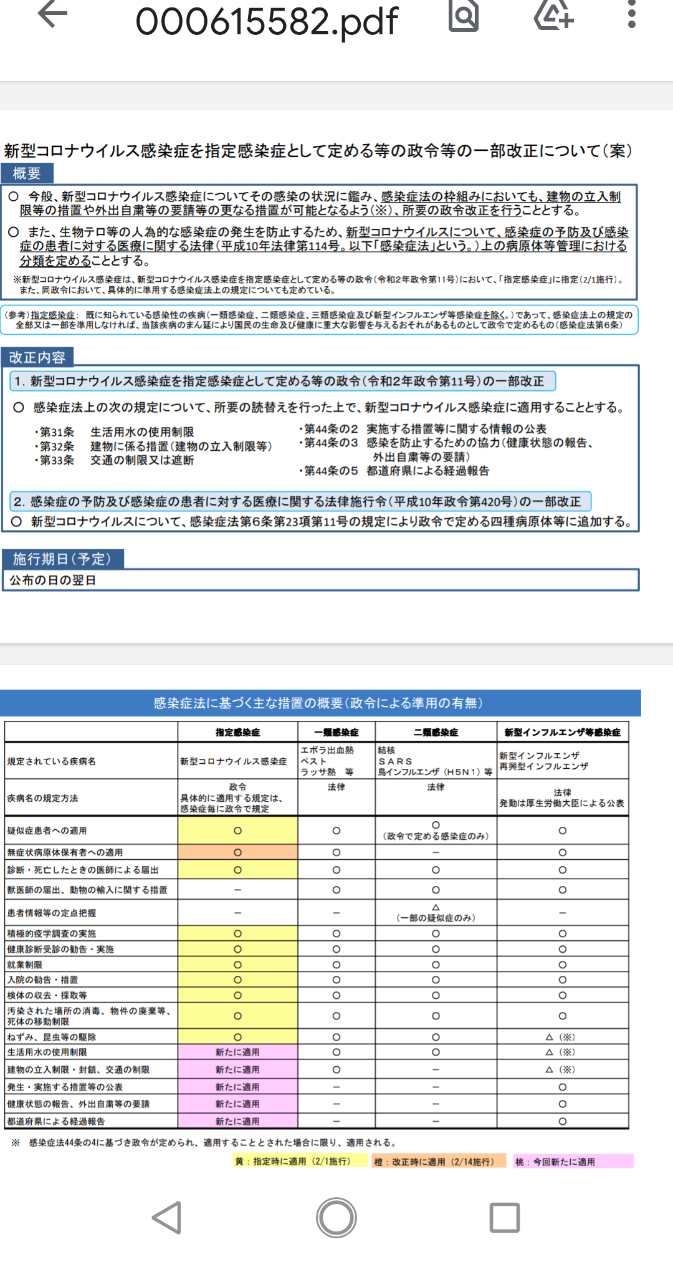The width and height of the screenshot is (673, 1262).
Task: Go back using the top-left arrow
Action: 52,14
